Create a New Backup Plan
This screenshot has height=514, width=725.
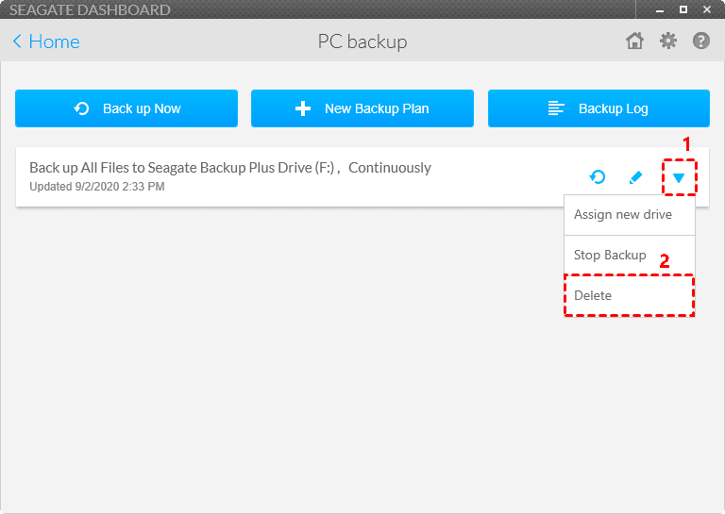362,108
